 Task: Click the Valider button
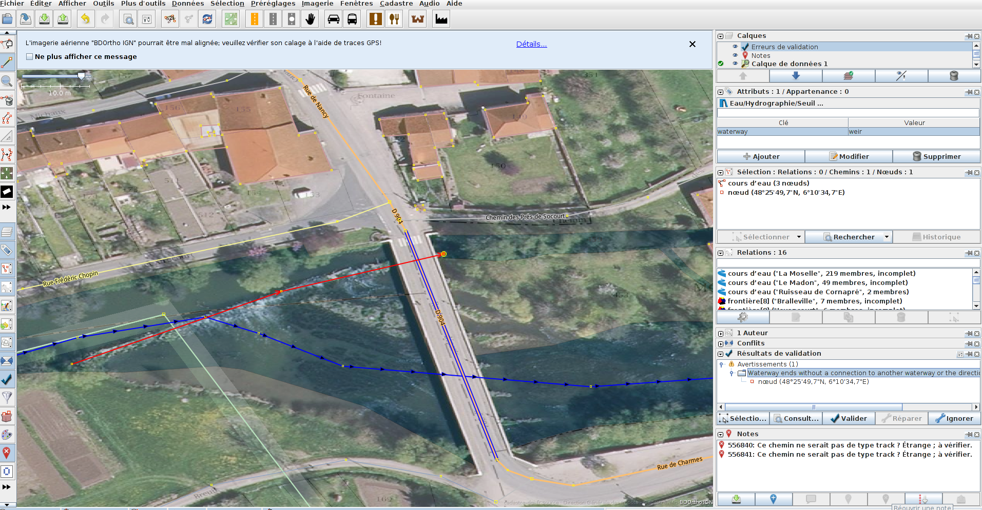[x=849, y=418]
